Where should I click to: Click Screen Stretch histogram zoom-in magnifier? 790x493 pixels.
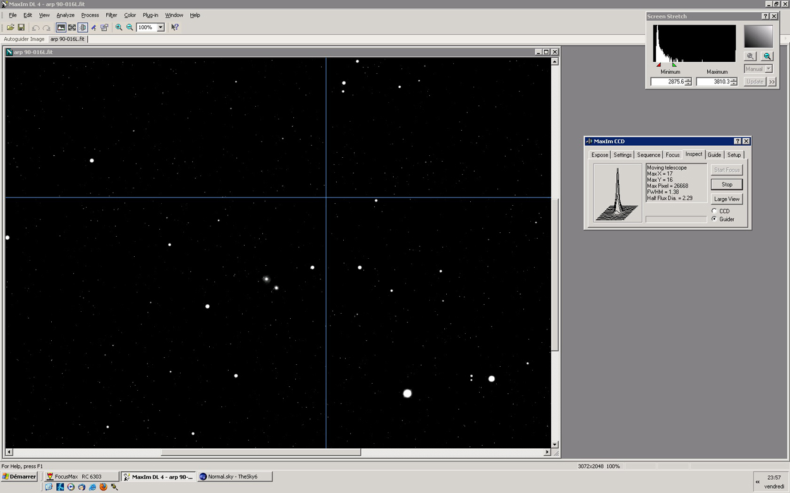(750, 56)
